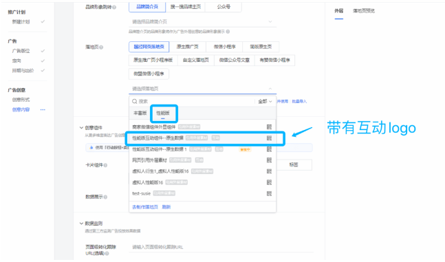
Task: Choose 性能版互动组件--原生数据 1 from list
Action: pyautogui.click(x=202, y=149)
